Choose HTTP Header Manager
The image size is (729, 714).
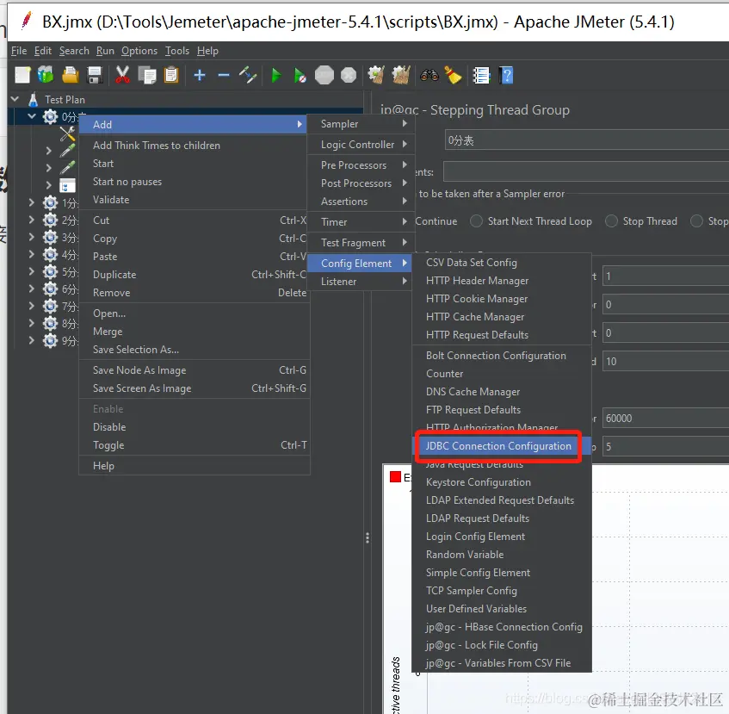(502, 281)
